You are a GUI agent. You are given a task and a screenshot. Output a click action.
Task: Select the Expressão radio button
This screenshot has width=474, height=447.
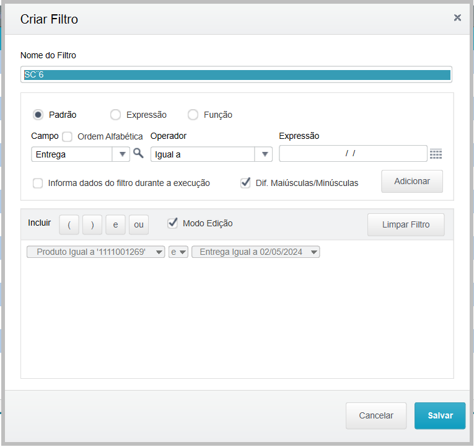point(115,115)
